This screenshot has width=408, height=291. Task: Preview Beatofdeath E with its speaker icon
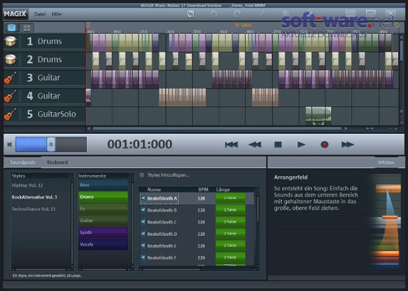[143, 246]
